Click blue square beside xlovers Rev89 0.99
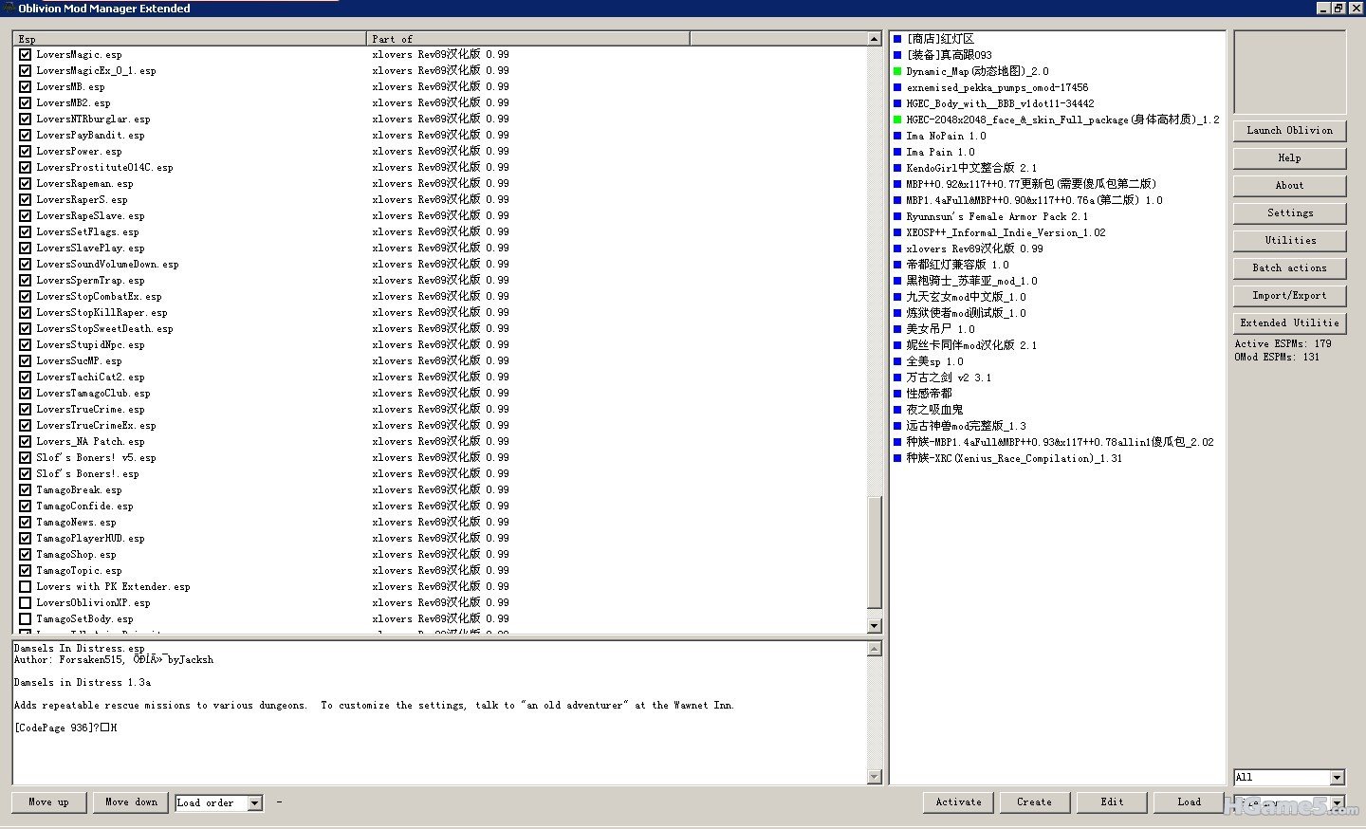 [897, 249]
